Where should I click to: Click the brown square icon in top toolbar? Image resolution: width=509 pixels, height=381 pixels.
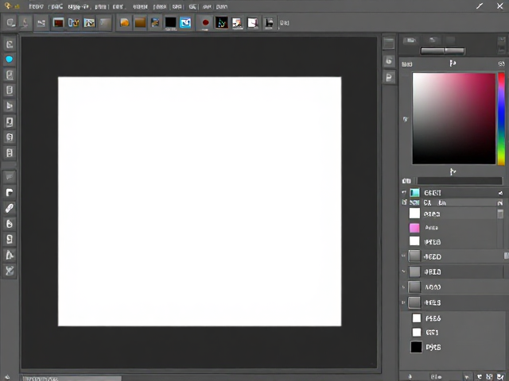click(140, 23)
